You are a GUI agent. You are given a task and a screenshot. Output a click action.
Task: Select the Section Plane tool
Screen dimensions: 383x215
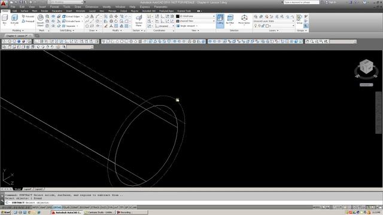pyautogui.click(x=139, y=21)
